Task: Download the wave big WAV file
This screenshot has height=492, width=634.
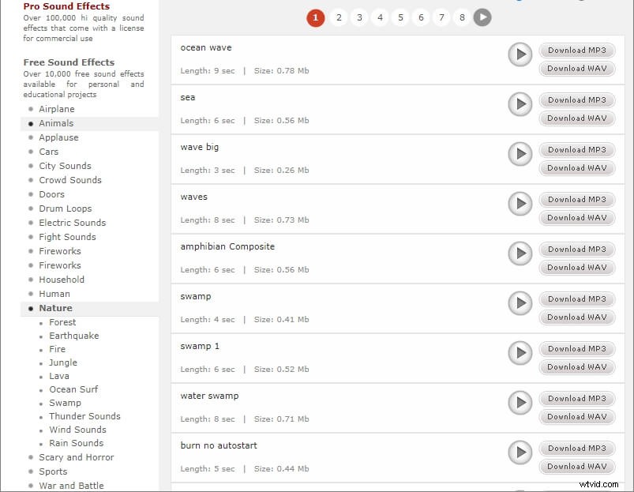Action: 576,167
